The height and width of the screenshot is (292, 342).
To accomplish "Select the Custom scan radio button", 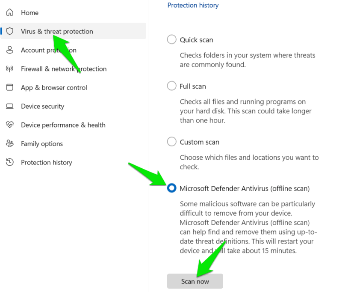I will point(171,142).
